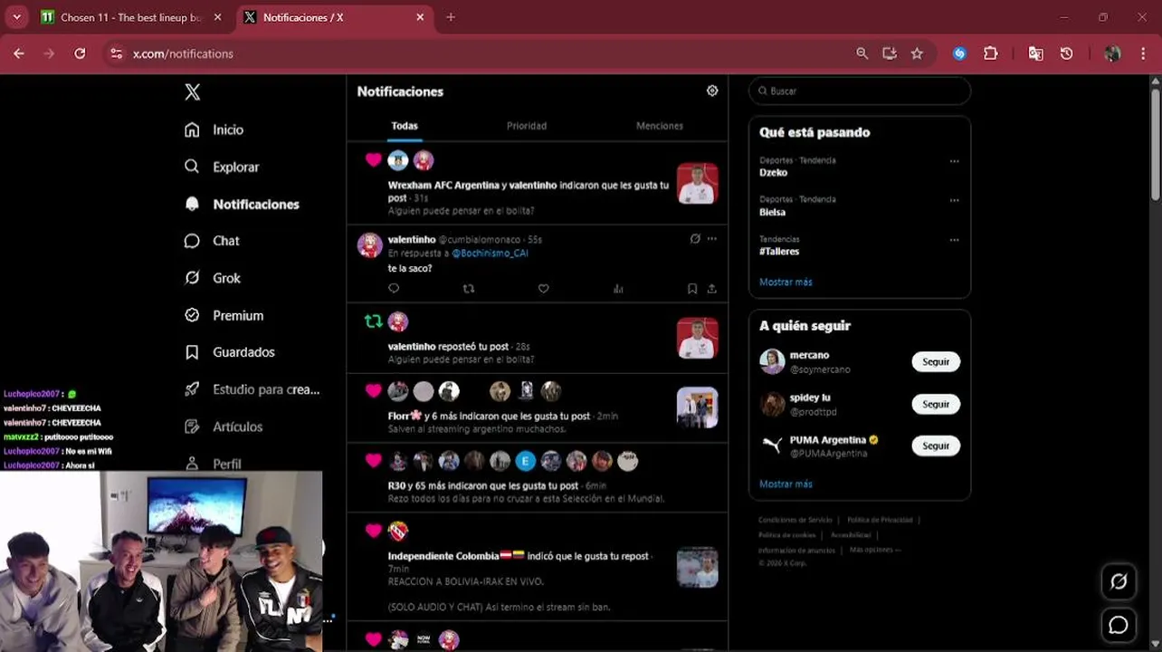
Task: Share valentinho's post
Action: (711, 289)
